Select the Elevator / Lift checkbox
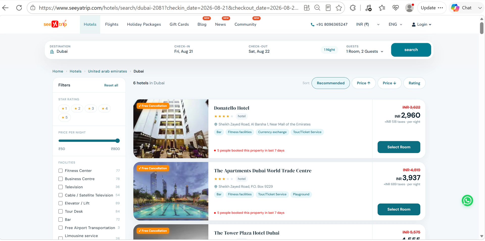The image size is (485, 241). click(x=61, y=203)
